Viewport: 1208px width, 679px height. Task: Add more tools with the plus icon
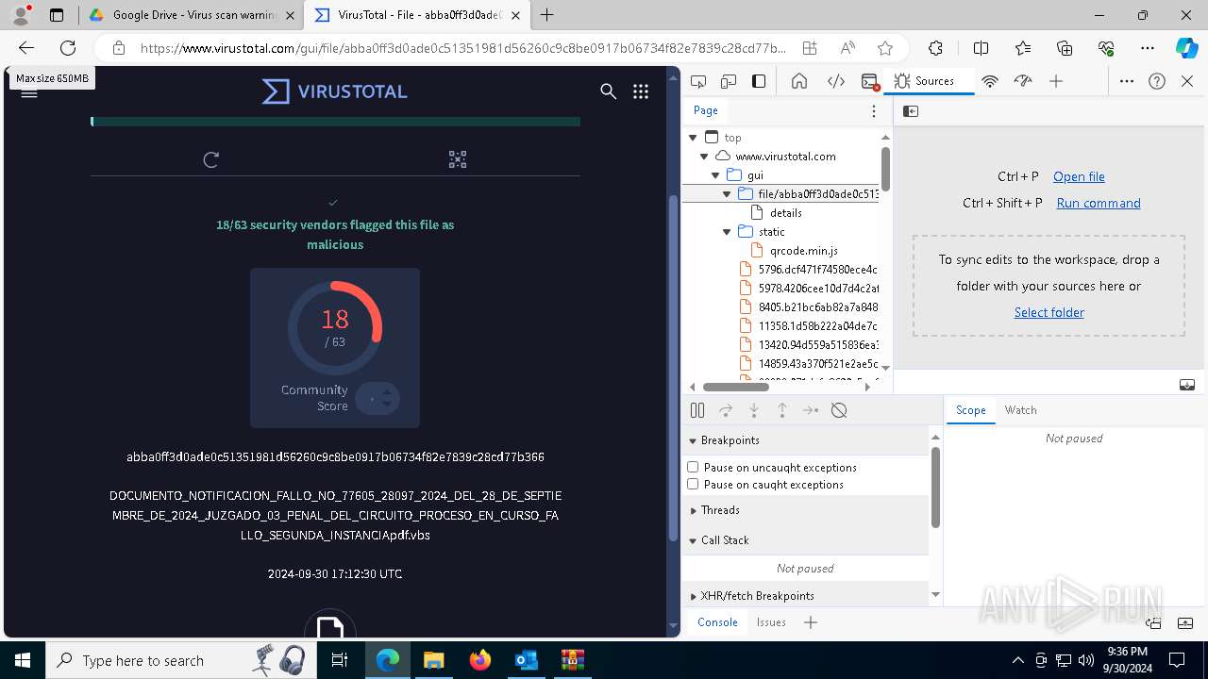[x=1056, y=81]
